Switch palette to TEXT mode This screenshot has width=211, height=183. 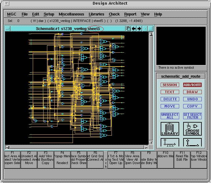[170, 92]
